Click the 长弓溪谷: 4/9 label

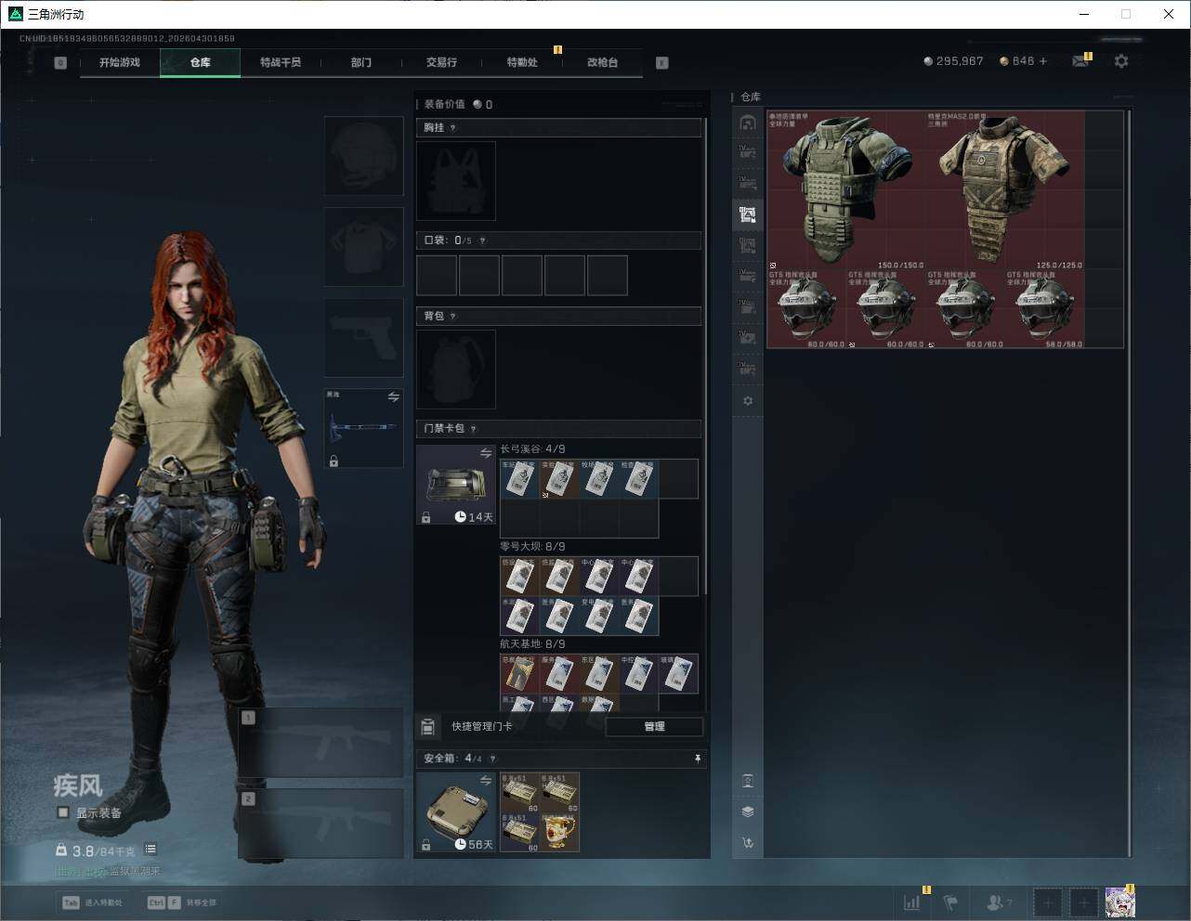point(532,449)
